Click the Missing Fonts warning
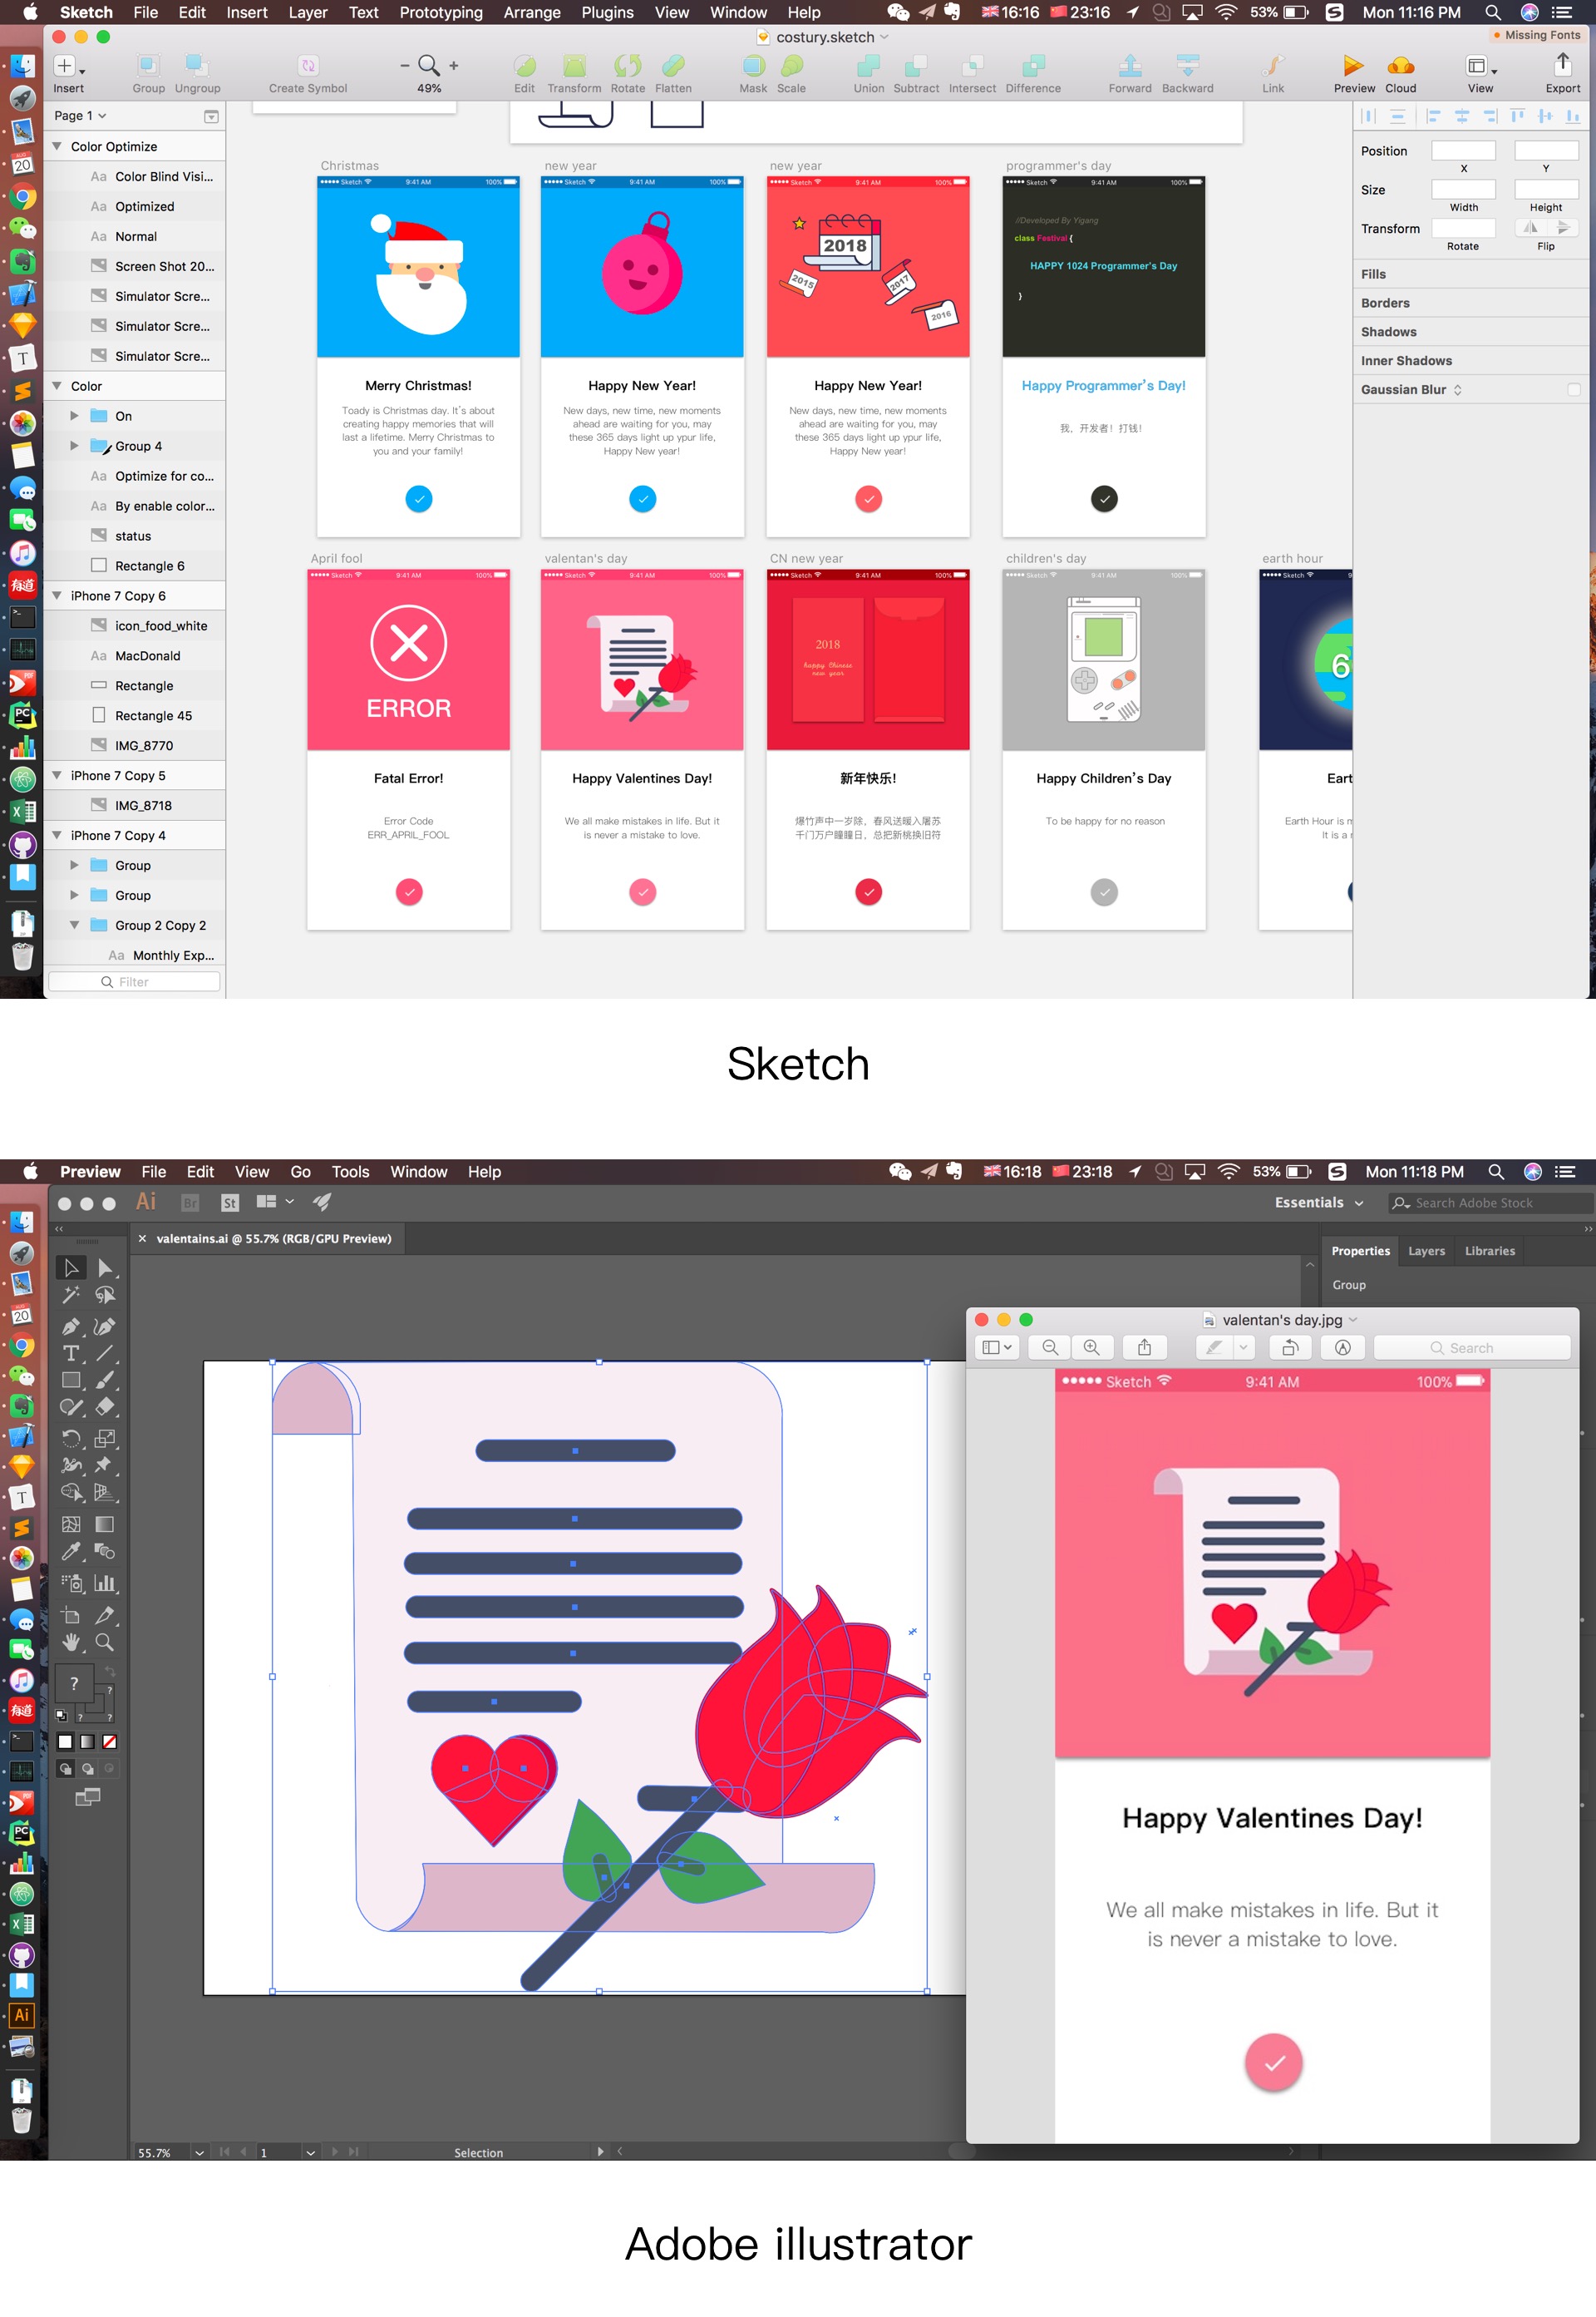Viewport: 1596px width, 2317px height. pos(1536,35)
